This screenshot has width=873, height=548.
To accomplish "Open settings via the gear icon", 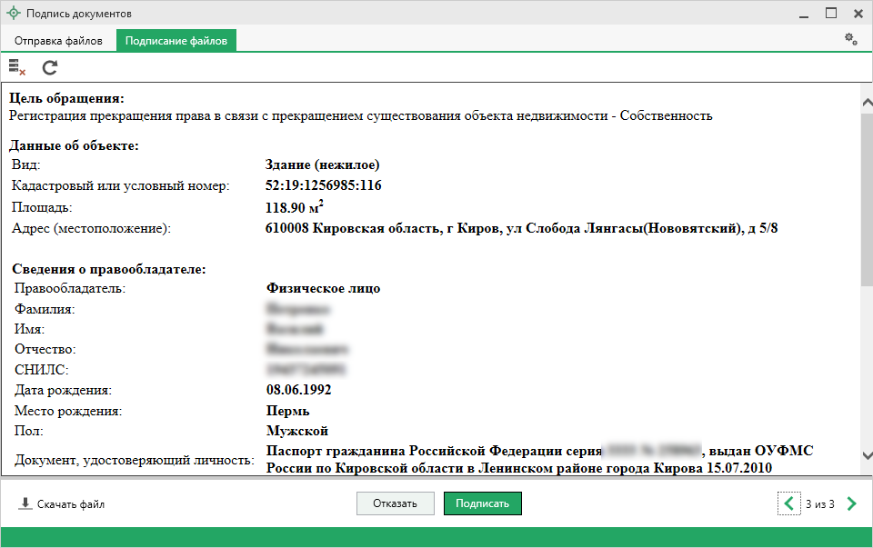I will tap(851, 39).
